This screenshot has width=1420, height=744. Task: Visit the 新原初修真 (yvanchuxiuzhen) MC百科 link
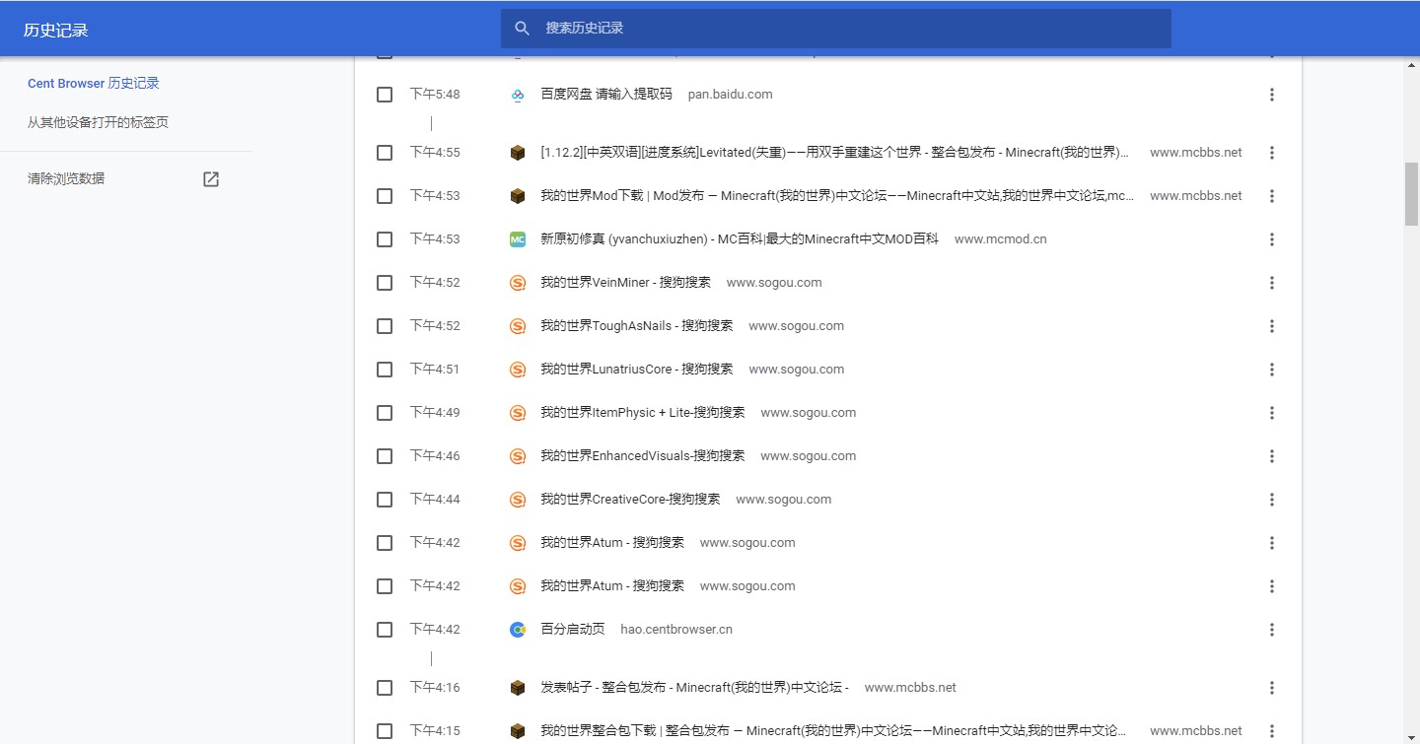pos(740,239)
